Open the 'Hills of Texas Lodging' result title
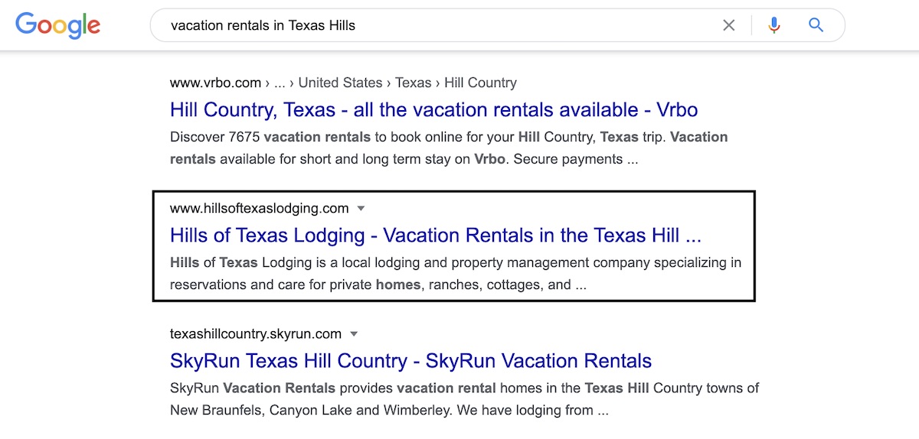This screenshot has height=439, width=919. [x=436, y=235]
